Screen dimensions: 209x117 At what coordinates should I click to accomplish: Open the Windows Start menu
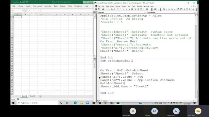pyautogui.click(x=13, y=103)
